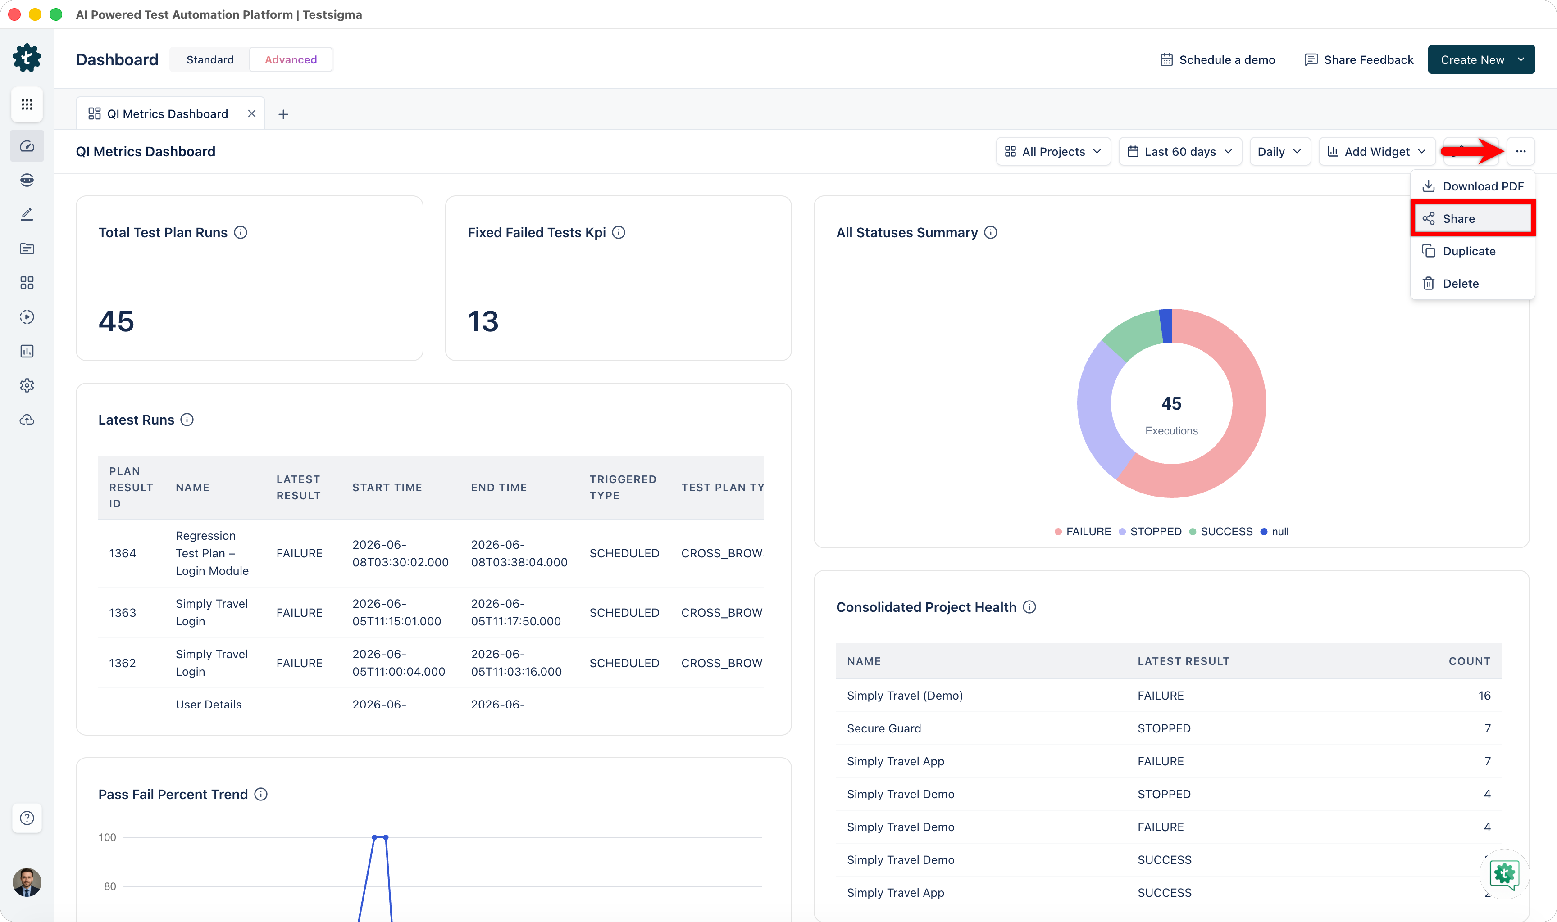The image size is (1557, 922).
Task: Show info for All Statuses Summary
Action: (x=991, y=232)
